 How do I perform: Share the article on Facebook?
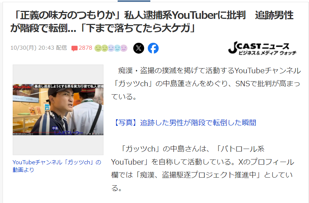click(x=153, y=48)
